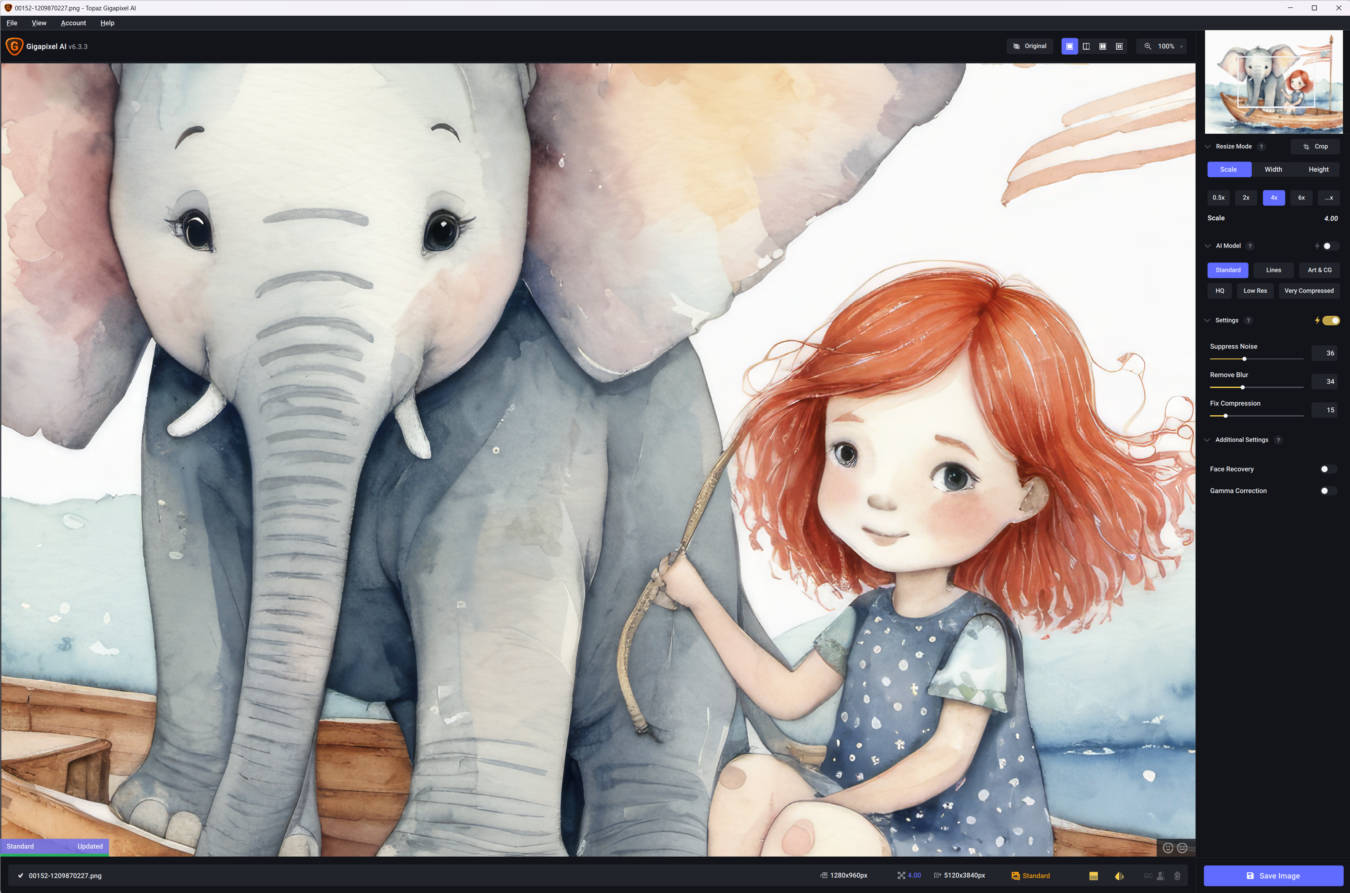The height and width of the screenshot is (893, 1350).
Task: Select the Art & CG model
Action: [x=1319, y=270]
